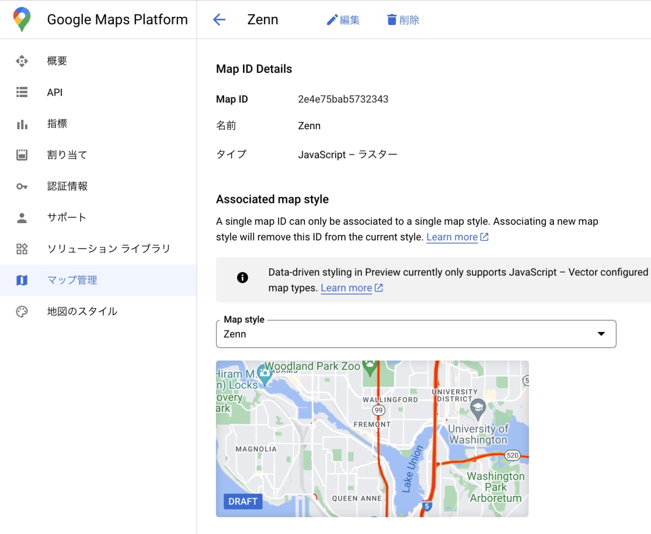This screenshot has width=651, height=534.
Task: Select Map ID value 2e4e75bab5732343
Action: 343,99
